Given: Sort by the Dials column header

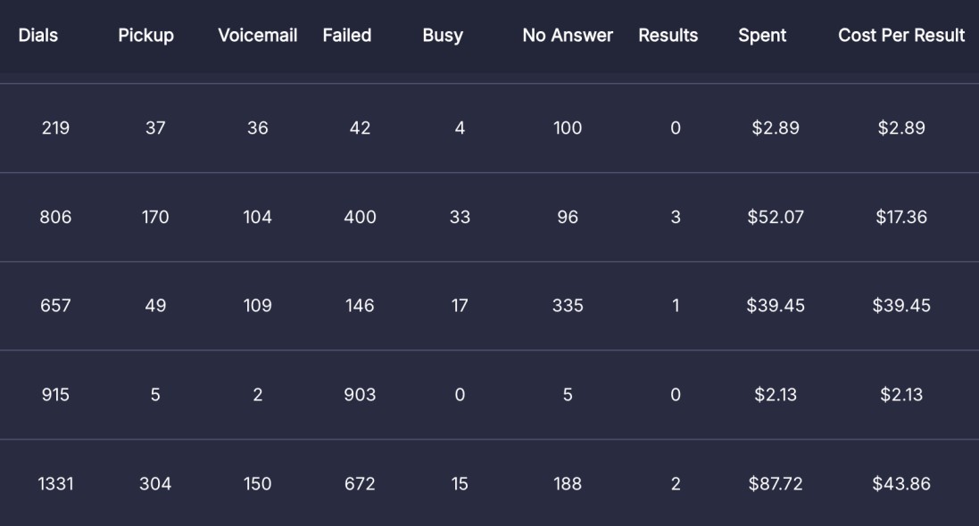Looking at the screenshot, I should 37,36.
